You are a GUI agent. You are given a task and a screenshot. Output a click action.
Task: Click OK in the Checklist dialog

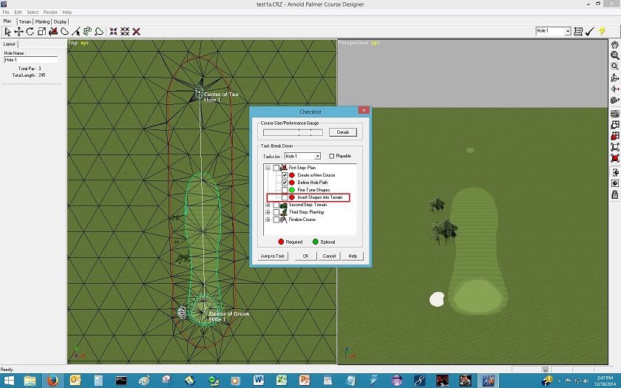pyautogui.click(x=305, y=256)
